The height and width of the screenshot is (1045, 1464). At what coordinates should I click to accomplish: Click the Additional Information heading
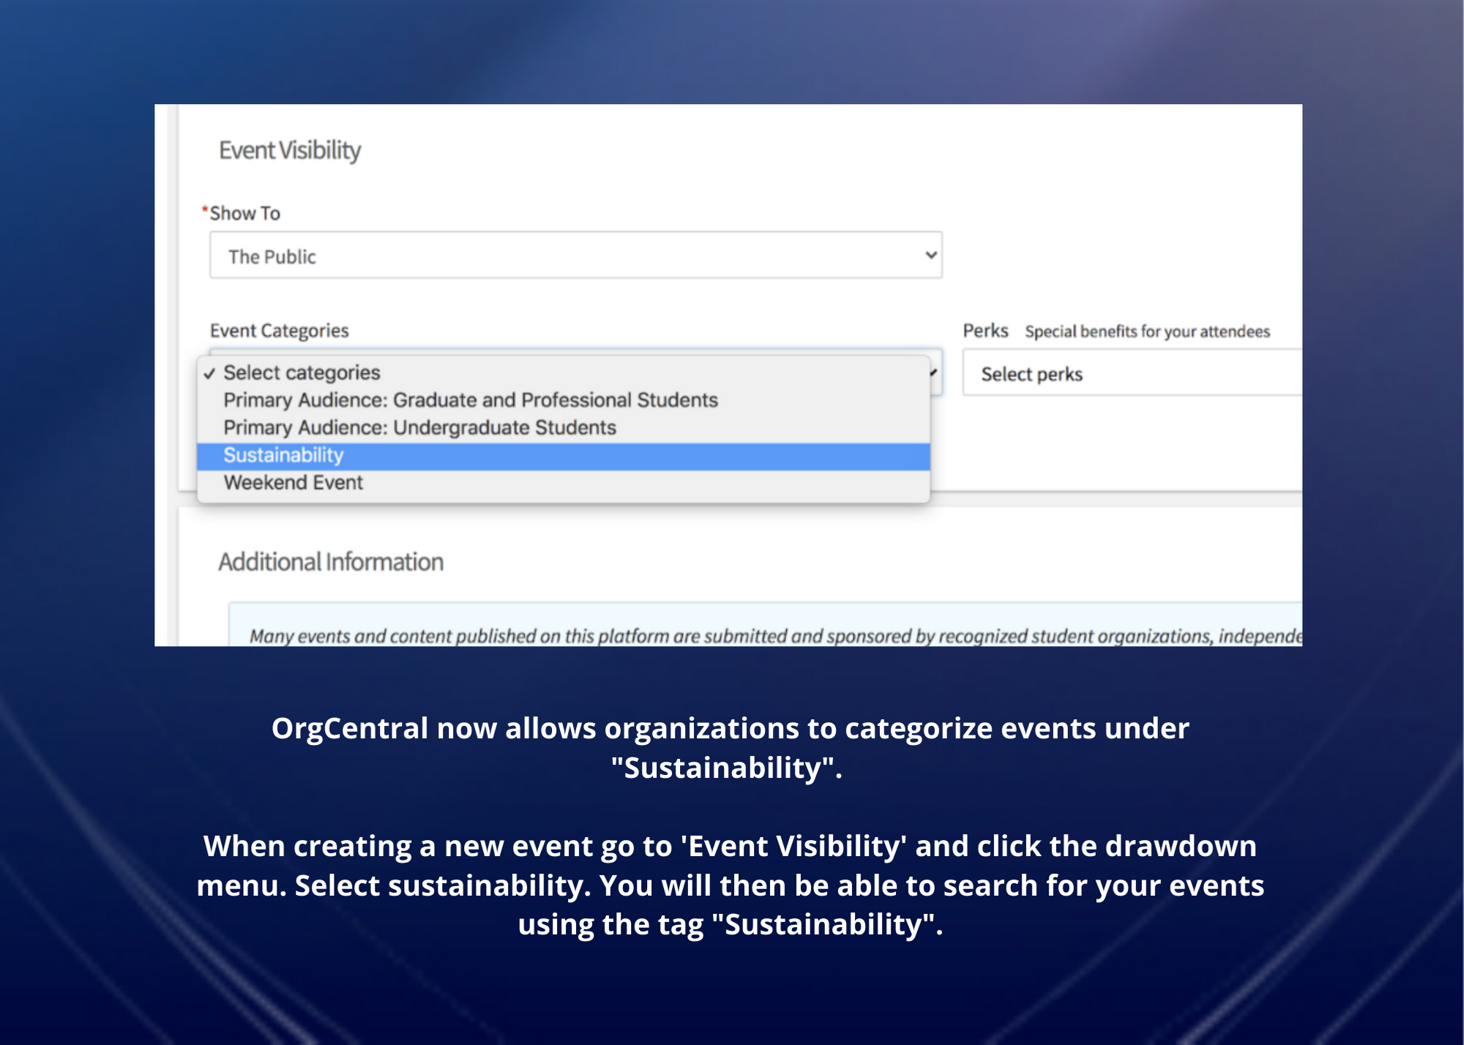tap(331, 562)
